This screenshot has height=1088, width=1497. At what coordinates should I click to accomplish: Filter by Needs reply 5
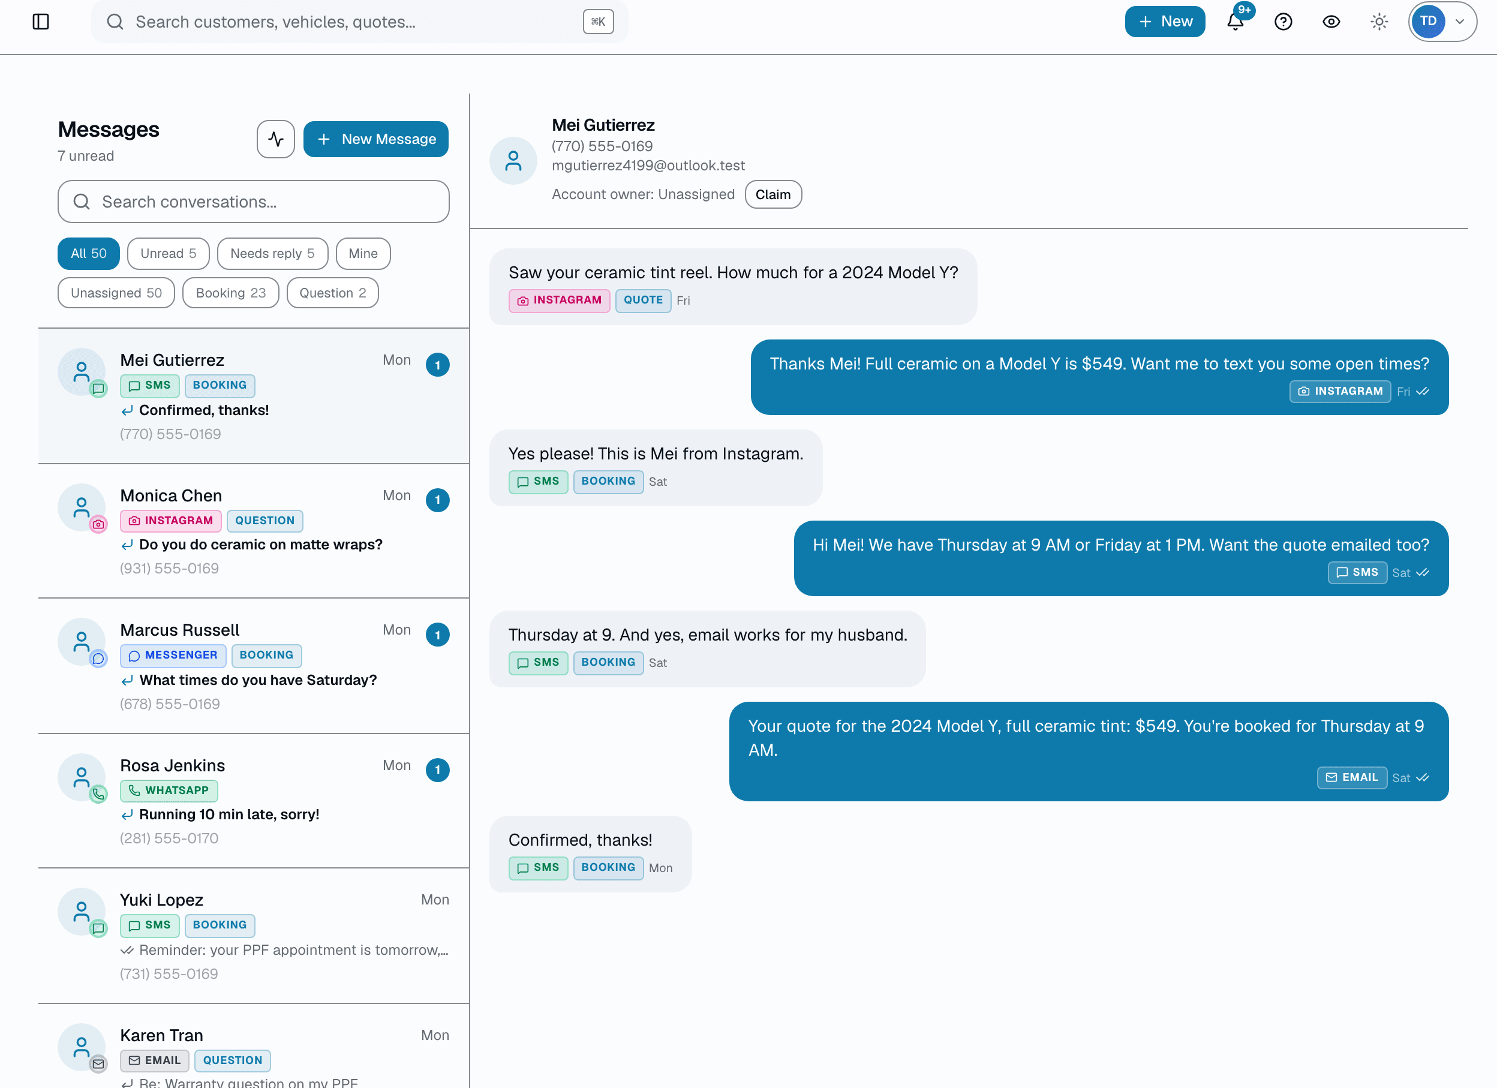coord(273,254)
